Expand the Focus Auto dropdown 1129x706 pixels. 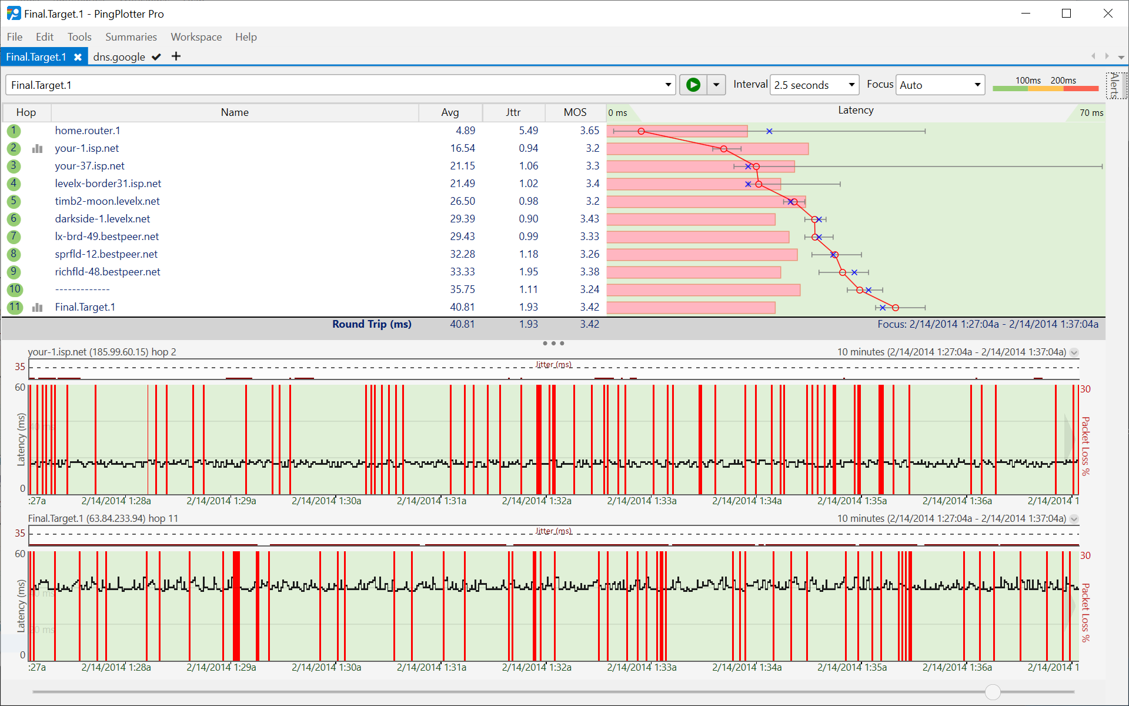tap(977, 85)
